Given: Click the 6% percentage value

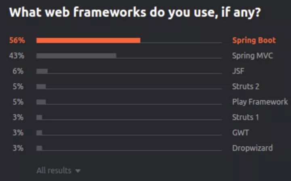Looking at the screenshot, I should [18, 71].
